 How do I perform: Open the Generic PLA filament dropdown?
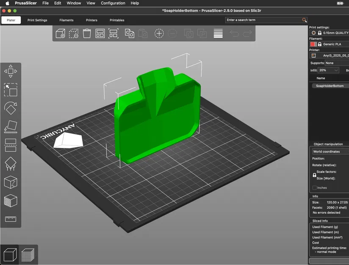coord(329,44)
